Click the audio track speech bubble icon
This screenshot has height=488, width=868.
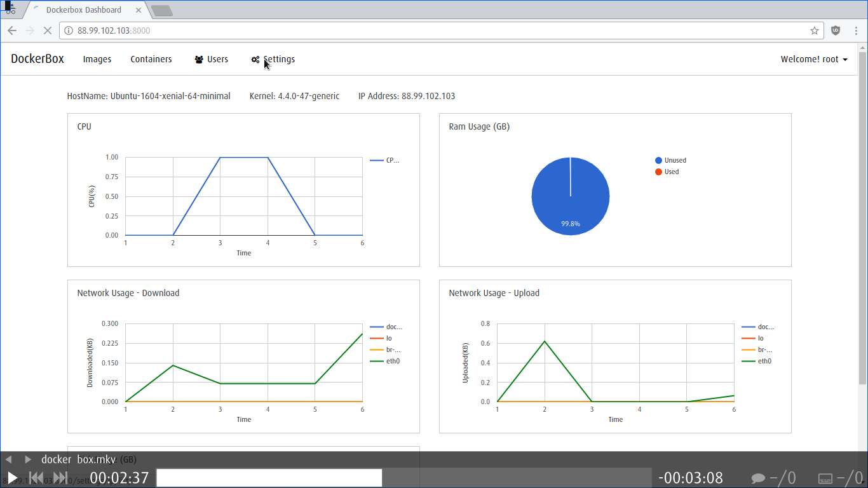pos(758,478)
